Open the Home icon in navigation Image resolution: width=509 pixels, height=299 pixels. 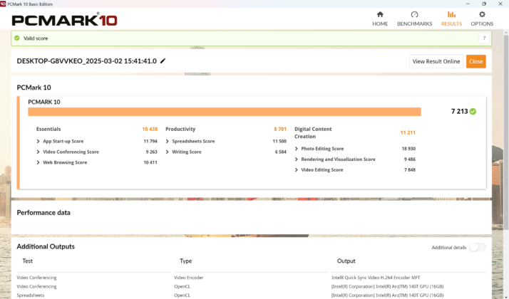(380, 14)
